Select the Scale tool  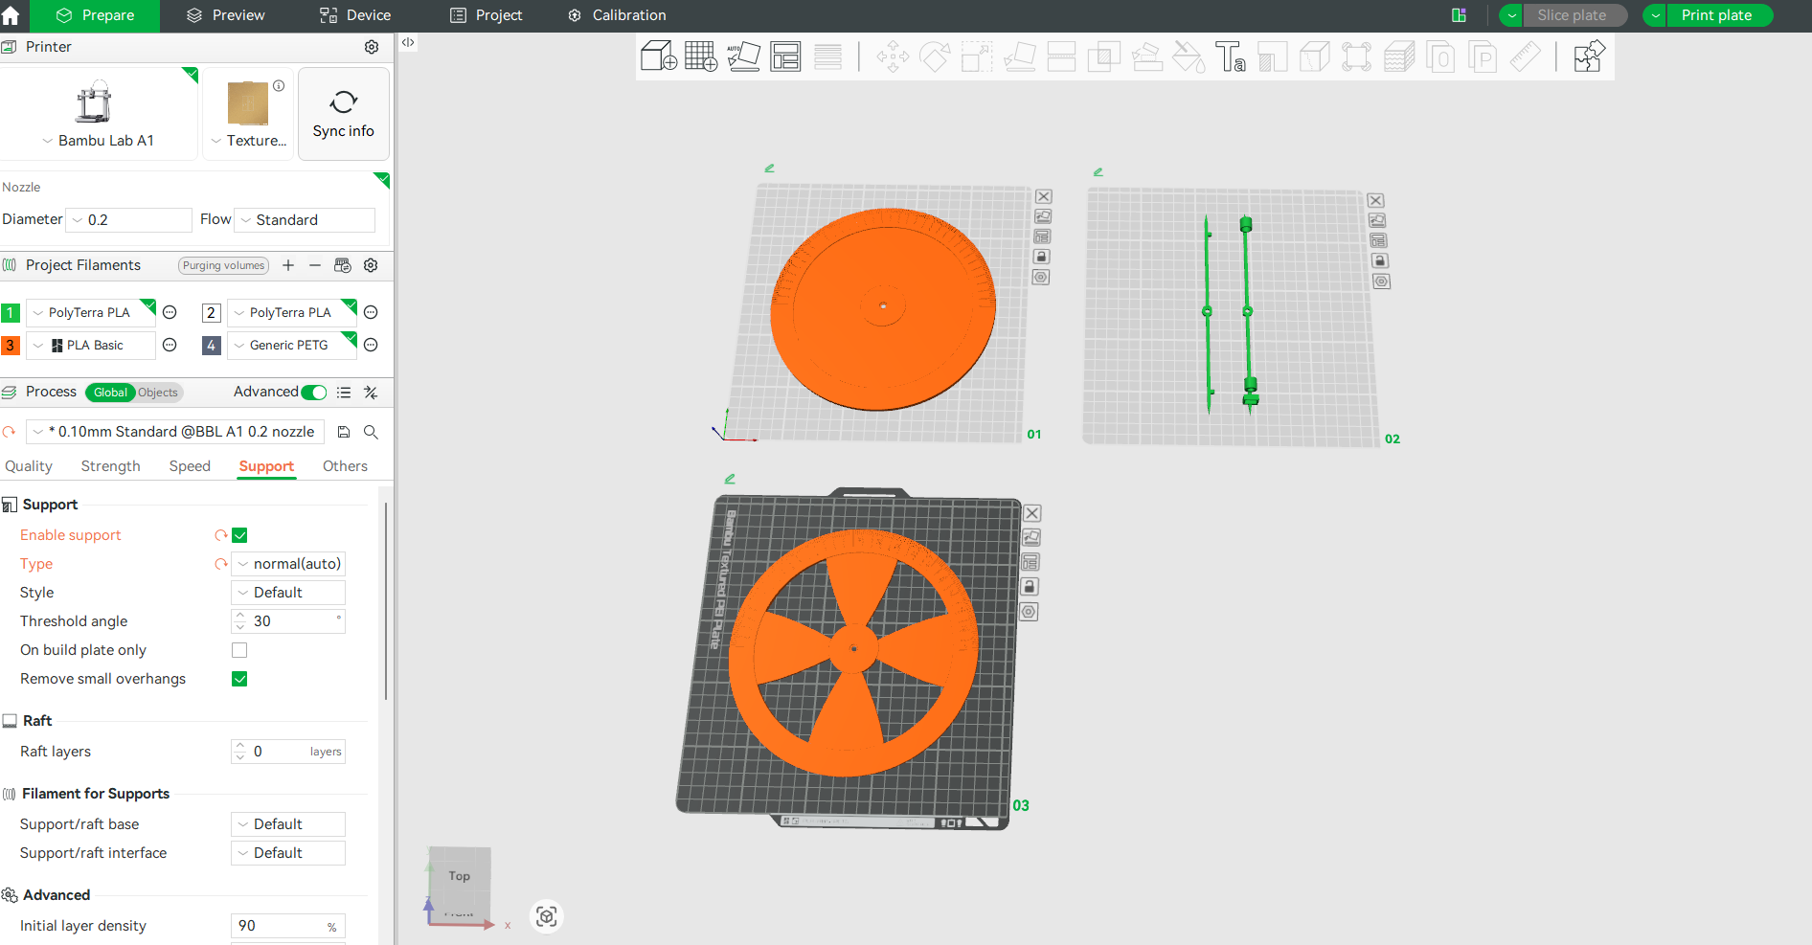(x=977, y=56)
